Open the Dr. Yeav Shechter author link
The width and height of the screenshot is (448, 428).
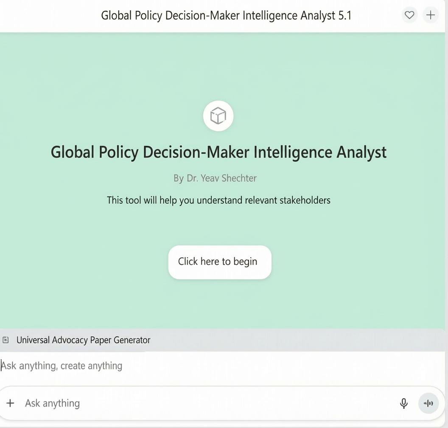221,178
